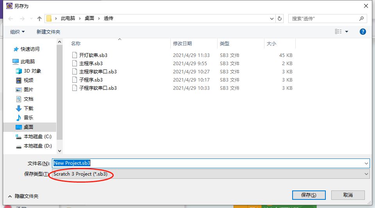Select 3D 对象 folder in sidebar
375x208 pixels.
(x=32, y=71)
